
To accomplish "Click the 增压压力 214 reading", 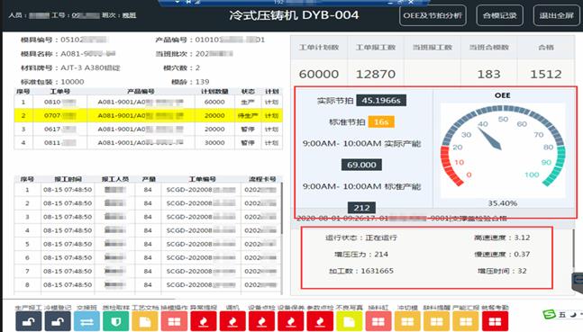I will (361, 255).
